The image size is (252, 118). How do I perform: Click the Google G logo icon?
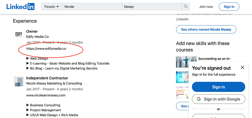coord(199,99)
